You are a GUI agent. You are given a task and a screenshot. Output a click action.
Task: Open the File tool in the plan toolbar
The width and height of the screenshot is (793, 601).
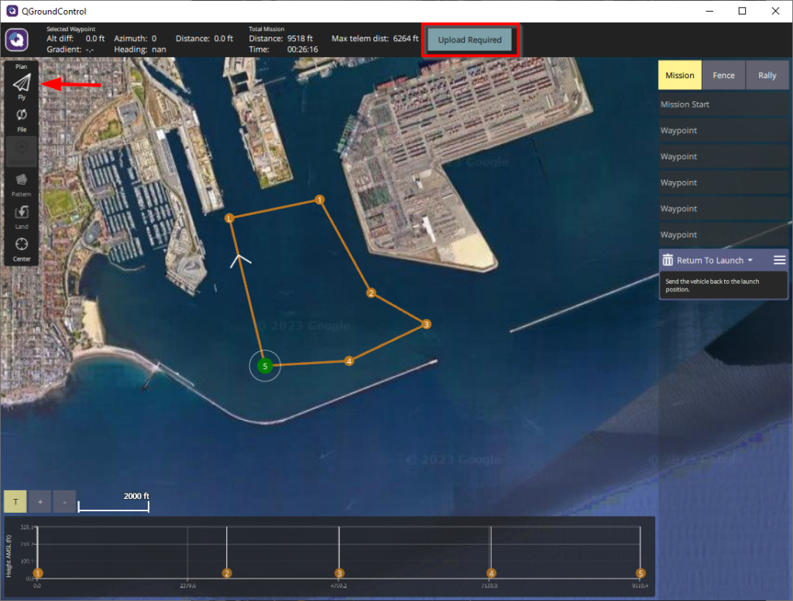[x=22, y=116]
